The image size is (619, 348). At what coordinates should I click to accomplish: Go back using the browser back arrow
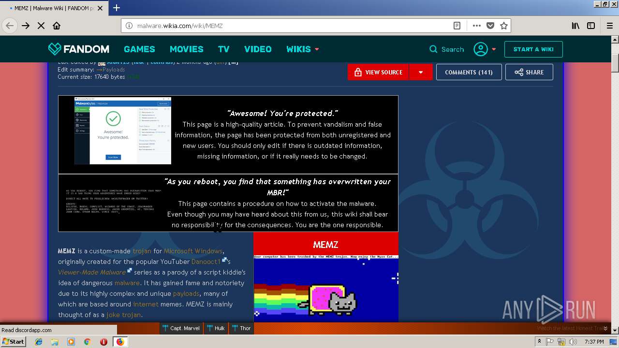(10, 26)
